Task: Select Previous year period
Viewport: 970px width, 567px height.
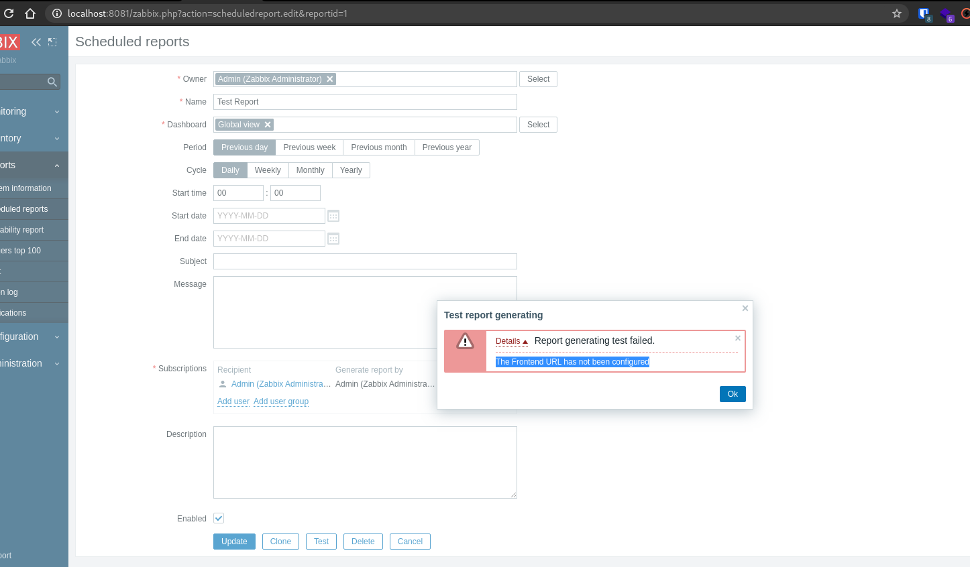Action: [447, 147]
